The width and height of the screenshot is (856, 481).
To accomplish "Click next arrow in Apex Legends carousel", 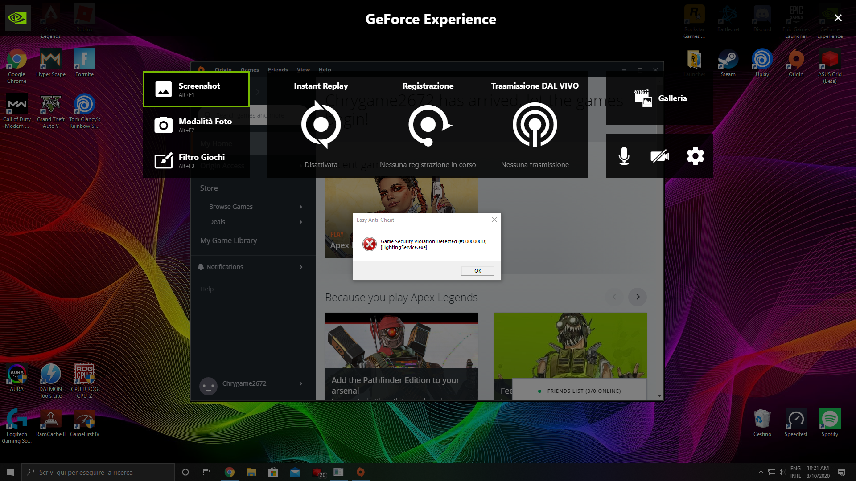I will pyautogui.click(x=638, y=297).
